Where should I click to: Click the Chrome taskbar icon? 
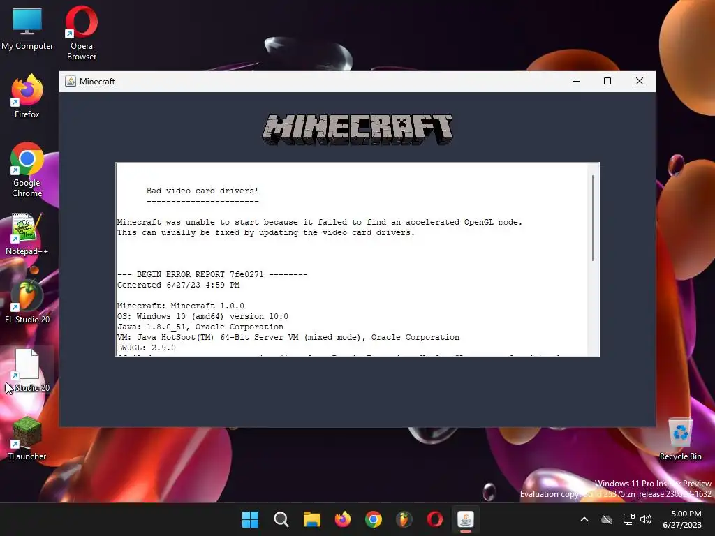374,519
